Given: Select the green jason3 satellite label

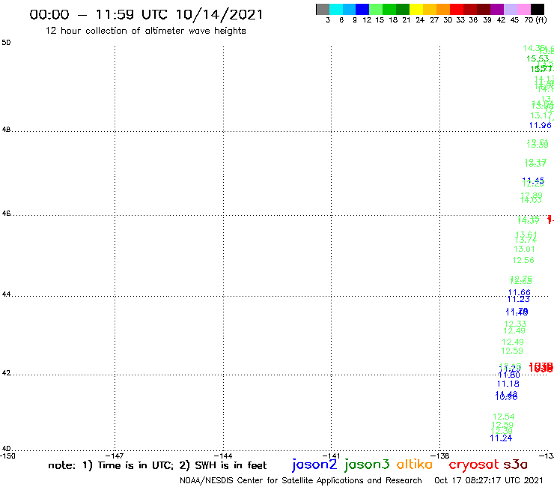Looking at the screenshot, I should click(367, 465).
